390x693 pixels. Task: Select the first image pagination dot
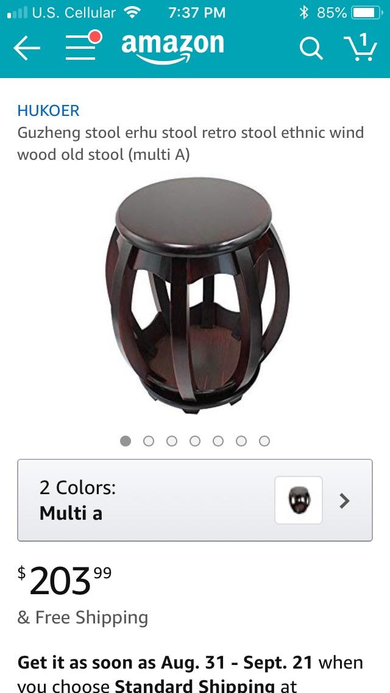coord(126,440)
